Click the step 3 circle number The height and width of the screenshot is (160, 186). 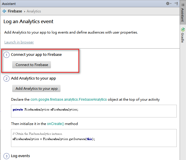pos(7,156)
